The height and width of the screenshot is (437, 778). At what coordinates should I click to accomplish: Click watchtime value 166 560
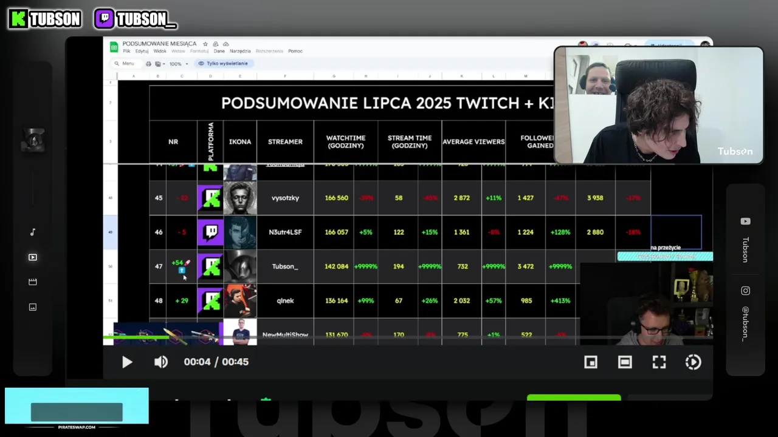pos(337,198)
